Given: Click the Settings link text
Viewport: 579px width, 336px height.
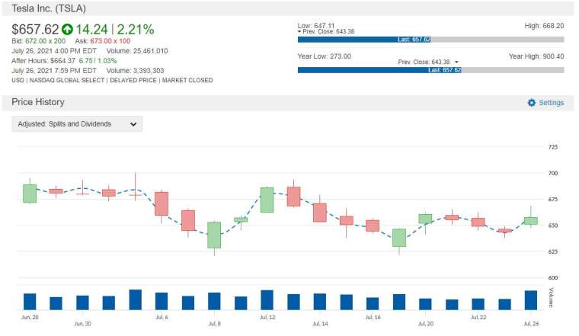Looking at the screenshot, I should (552, 103).
